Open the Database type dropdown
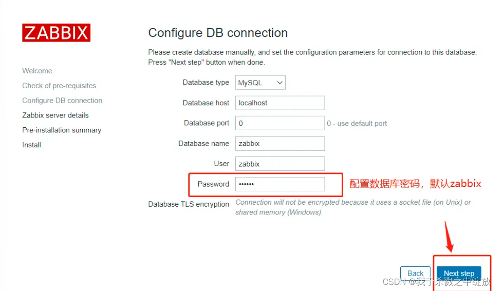Screen dimensions: 498x291 click(x=260, y=82)
